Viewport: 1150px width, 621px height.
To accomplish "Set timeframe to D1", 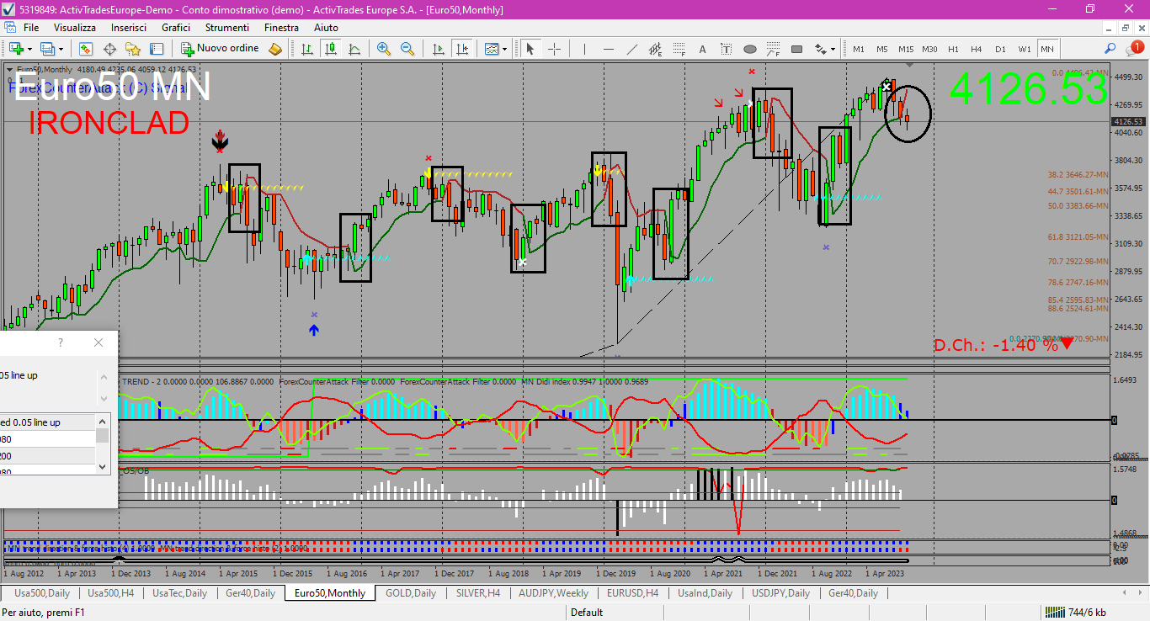I will click(1000, 49).
